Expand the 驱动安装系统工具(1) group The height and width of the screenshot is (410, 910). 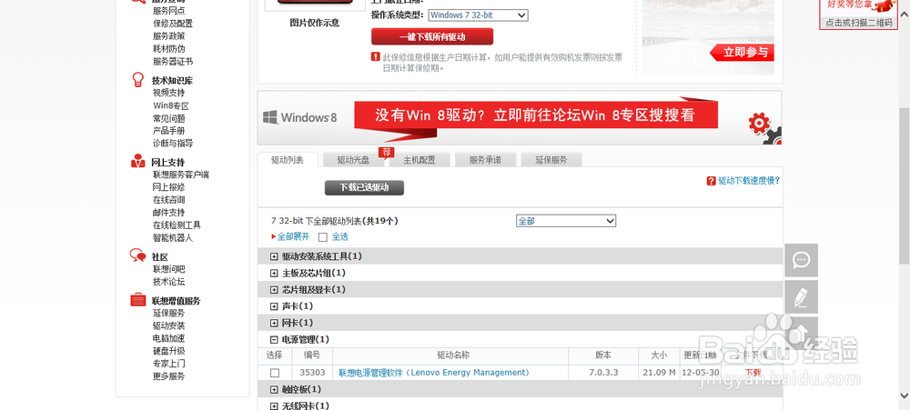(275, 256)
